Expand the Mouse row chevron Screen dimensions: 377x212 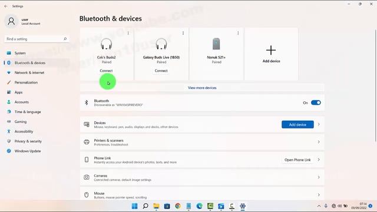click(x=319, y=195)
